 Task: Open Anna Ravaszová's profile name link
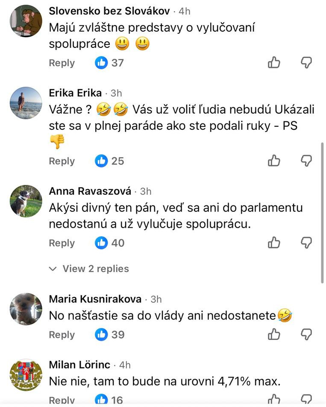coord(90,191)
